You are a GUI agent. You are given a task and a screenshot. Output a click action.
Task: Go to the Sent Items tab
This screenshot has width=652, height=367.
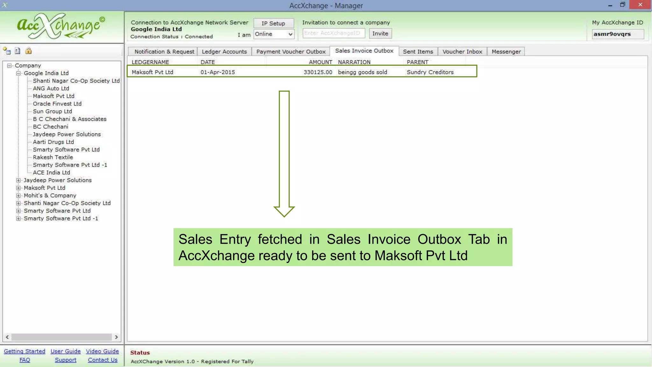tap(418, 52)
